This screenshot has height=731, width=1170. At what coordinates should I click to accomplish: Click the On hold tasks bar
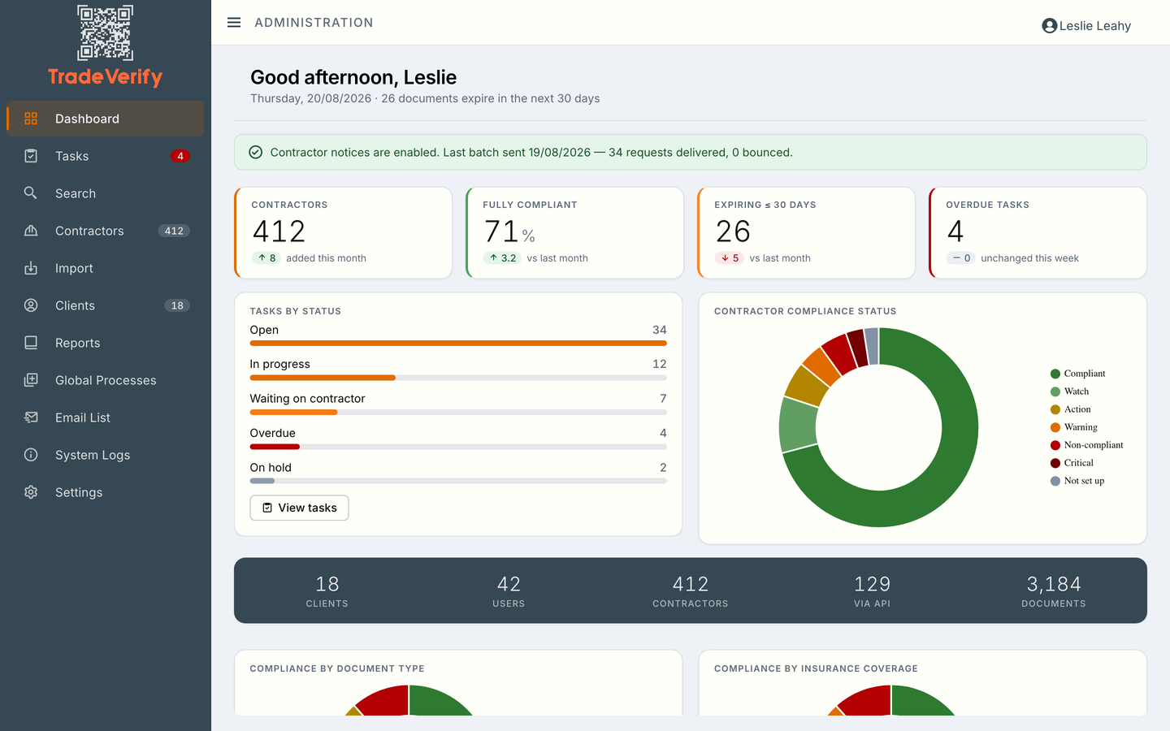pyautogui.click(x=458, y=481)
